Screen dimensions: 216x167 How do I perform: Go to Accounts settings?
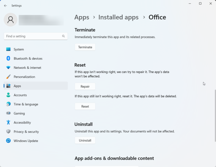20,95
